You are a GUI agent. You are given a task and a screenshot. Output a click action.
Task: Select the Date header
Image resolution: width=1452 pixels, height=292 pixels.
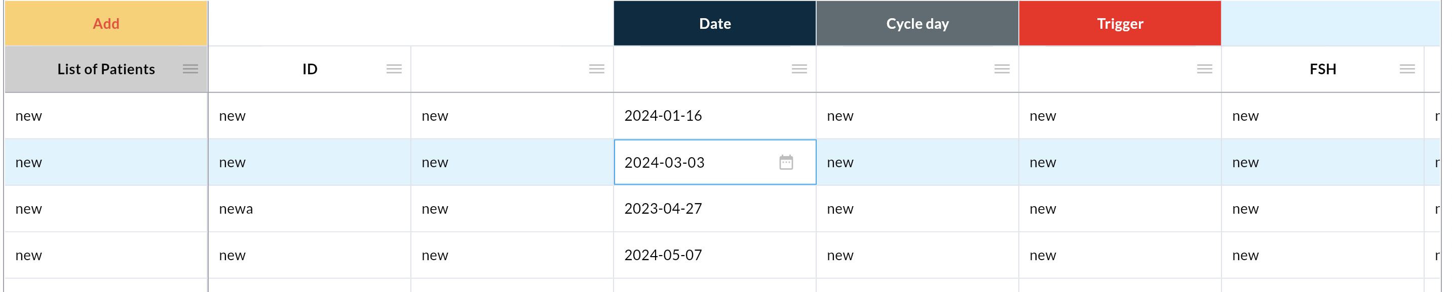click(x=714, y=23)
